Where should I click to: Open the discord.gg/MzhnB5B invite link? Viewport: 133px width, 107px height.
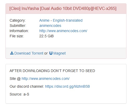click(x=67, y=86)
